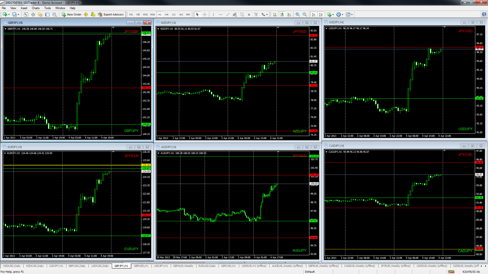This screenshot has width=488, height=274.
Task: Expand the indicators list dropdown arrow
Action: (333, 15)
